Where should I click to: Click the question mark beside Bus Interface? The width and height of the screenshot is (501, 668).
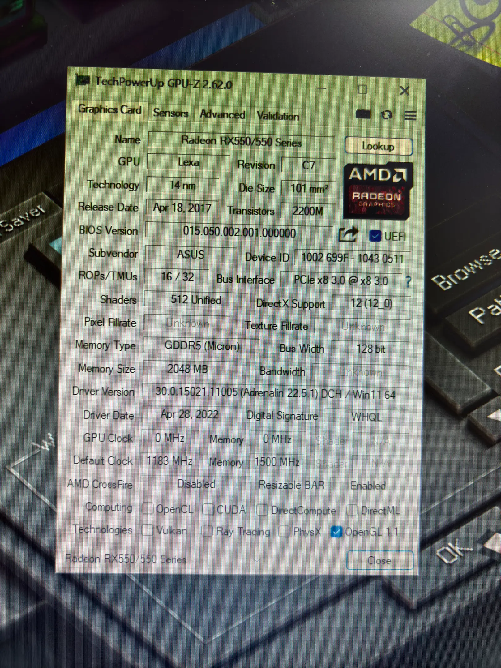tap(408, 281)
